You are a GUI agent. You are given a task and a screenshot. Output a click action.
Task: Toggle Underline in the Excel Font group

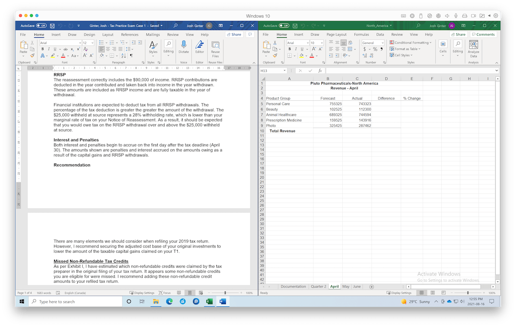pyautogui.click(x=302, y=49)
